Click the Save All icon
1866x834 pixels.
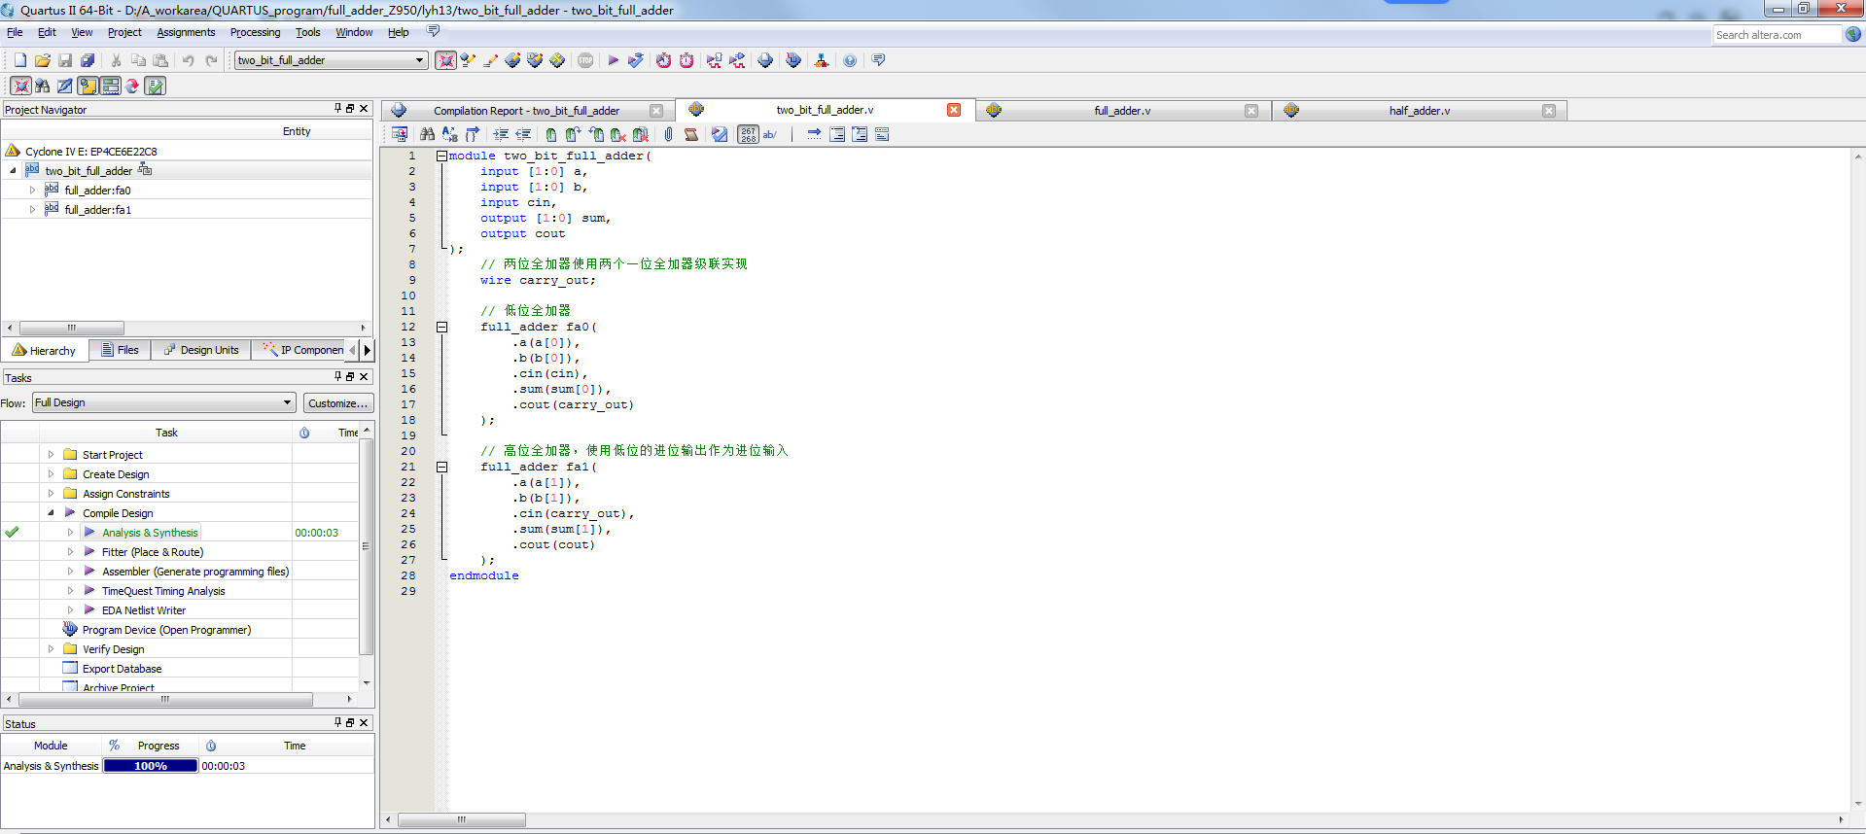click(88, 60)
